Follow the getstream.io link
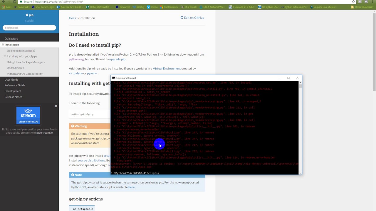 (45, 132)
